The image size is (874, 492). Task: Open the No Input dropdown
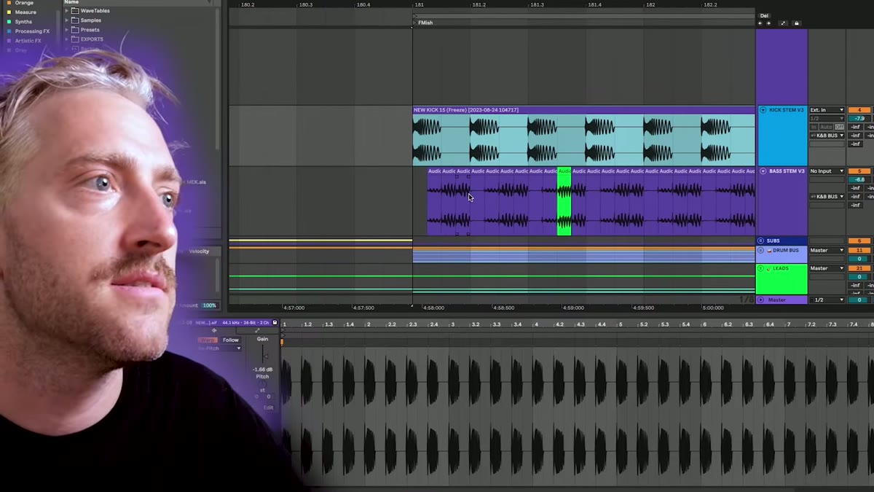(827, 171)
